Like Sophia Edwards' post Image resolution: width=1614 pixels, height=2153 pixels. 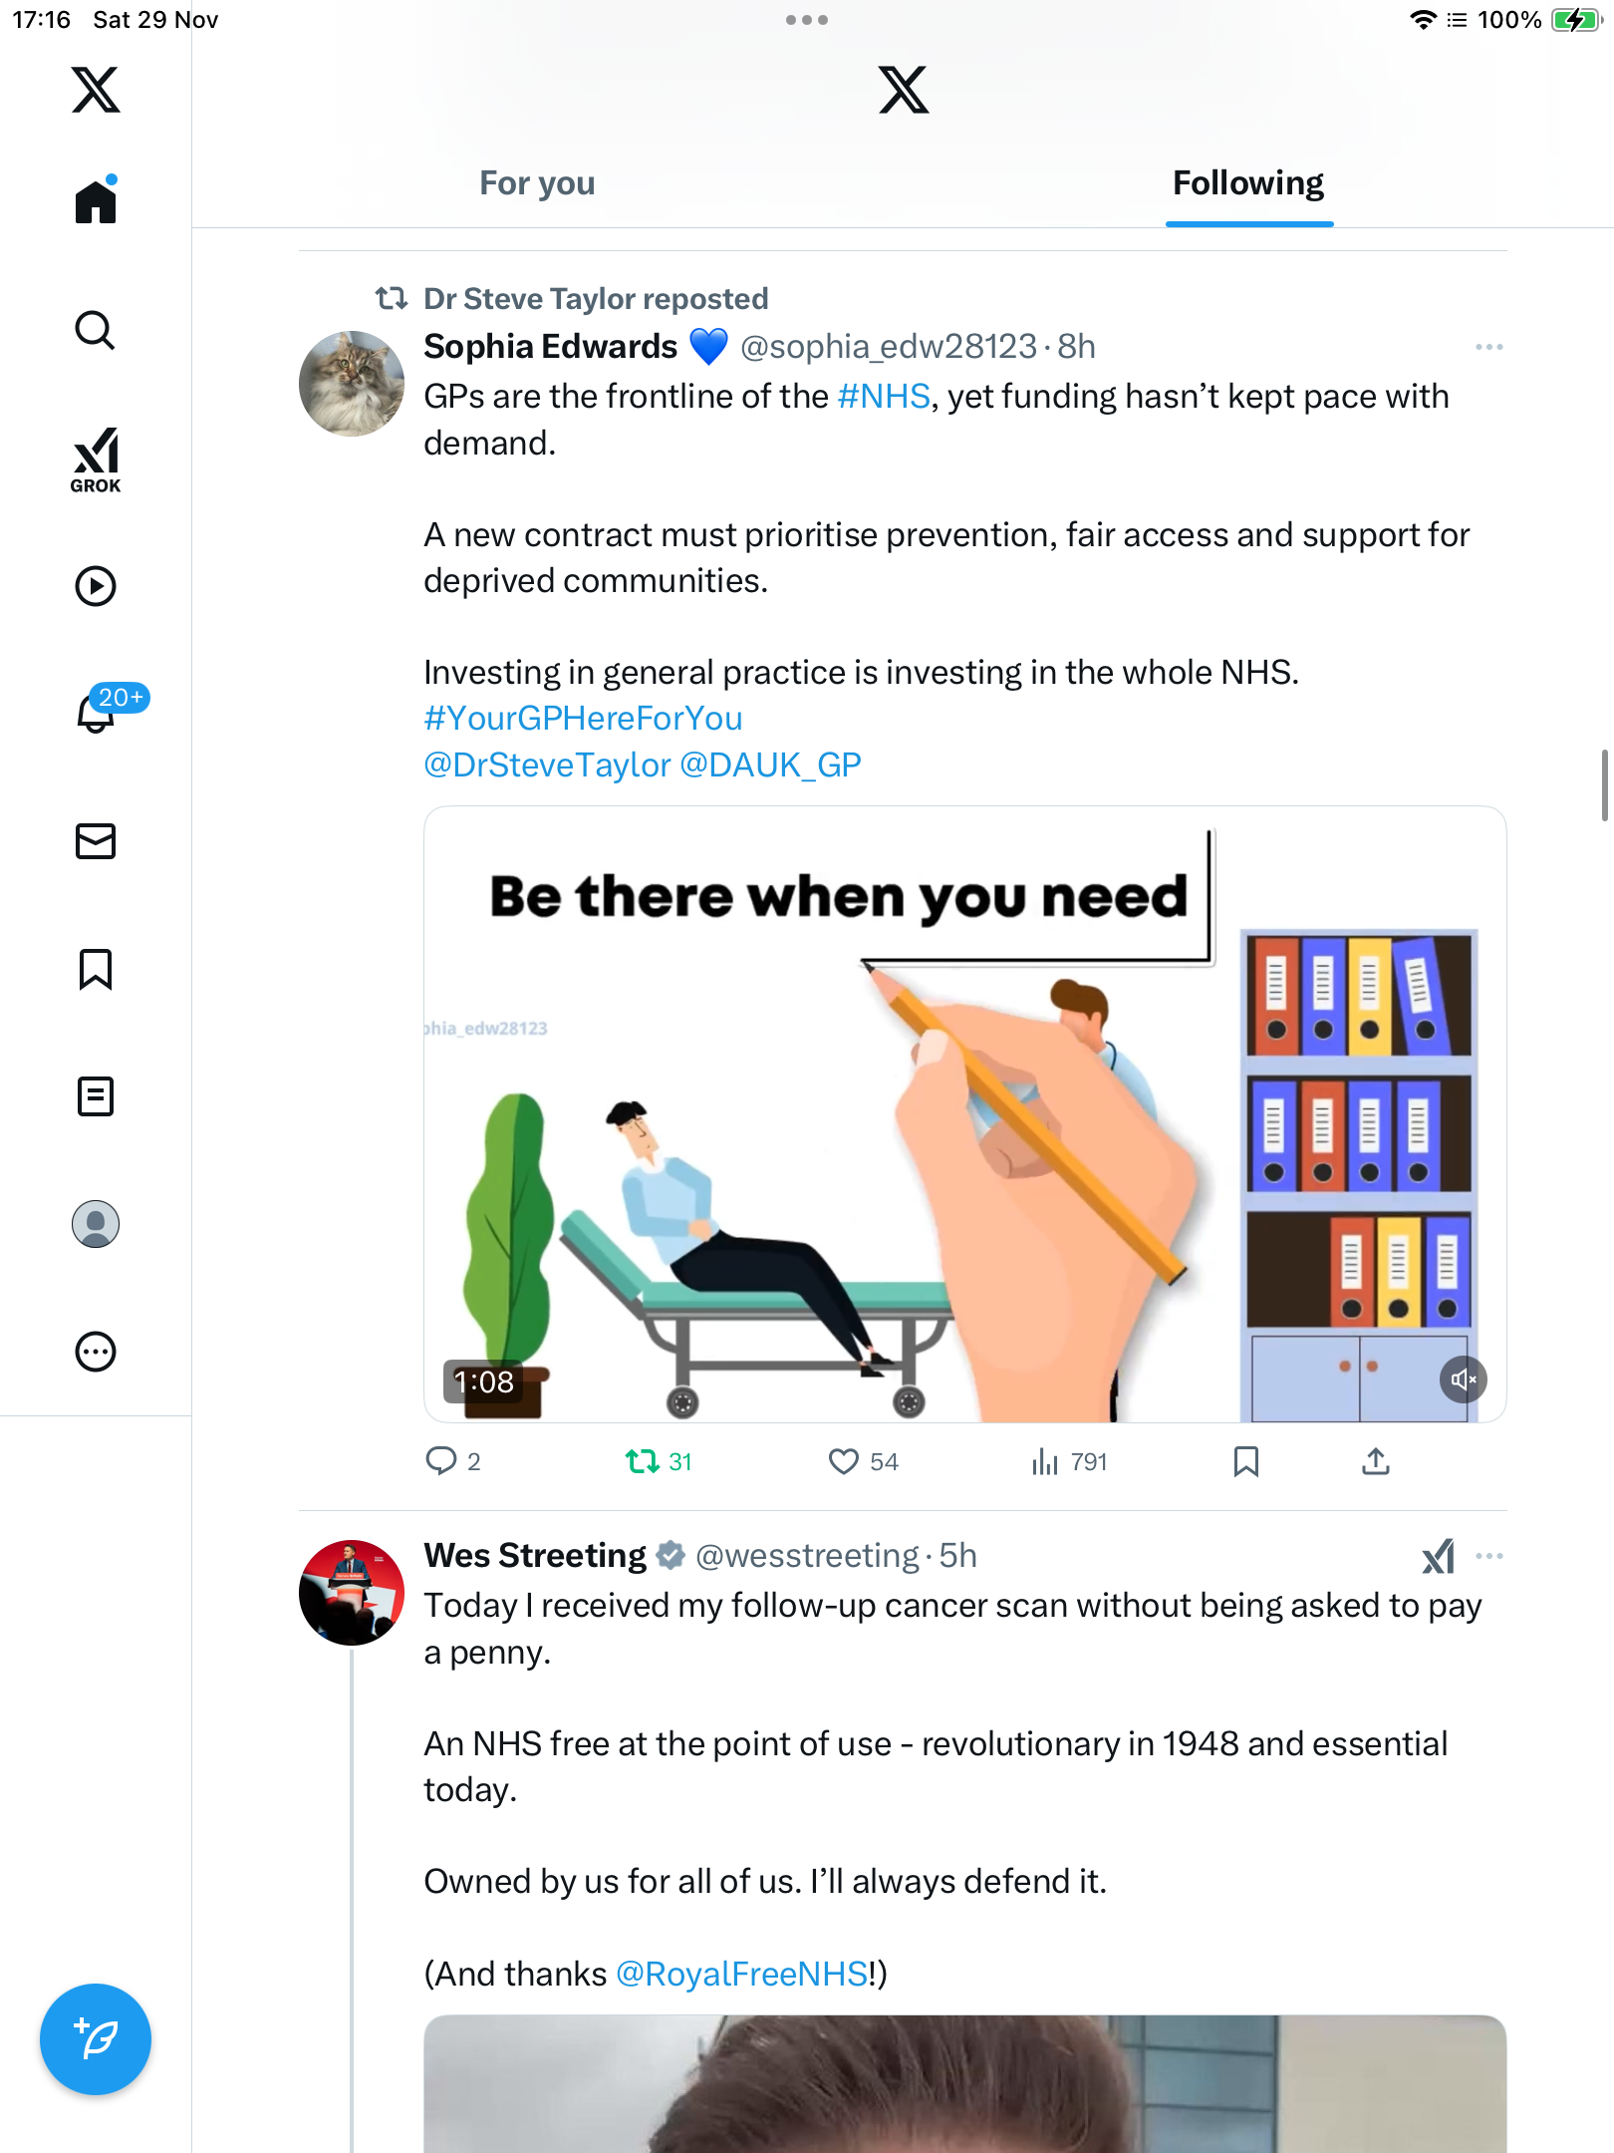coord(844,1461)
